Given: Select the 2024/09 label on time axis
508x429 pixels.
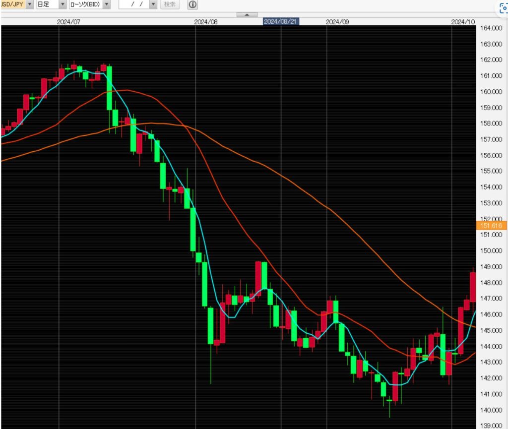Looking at the screenshot, I should click(337, 22).
